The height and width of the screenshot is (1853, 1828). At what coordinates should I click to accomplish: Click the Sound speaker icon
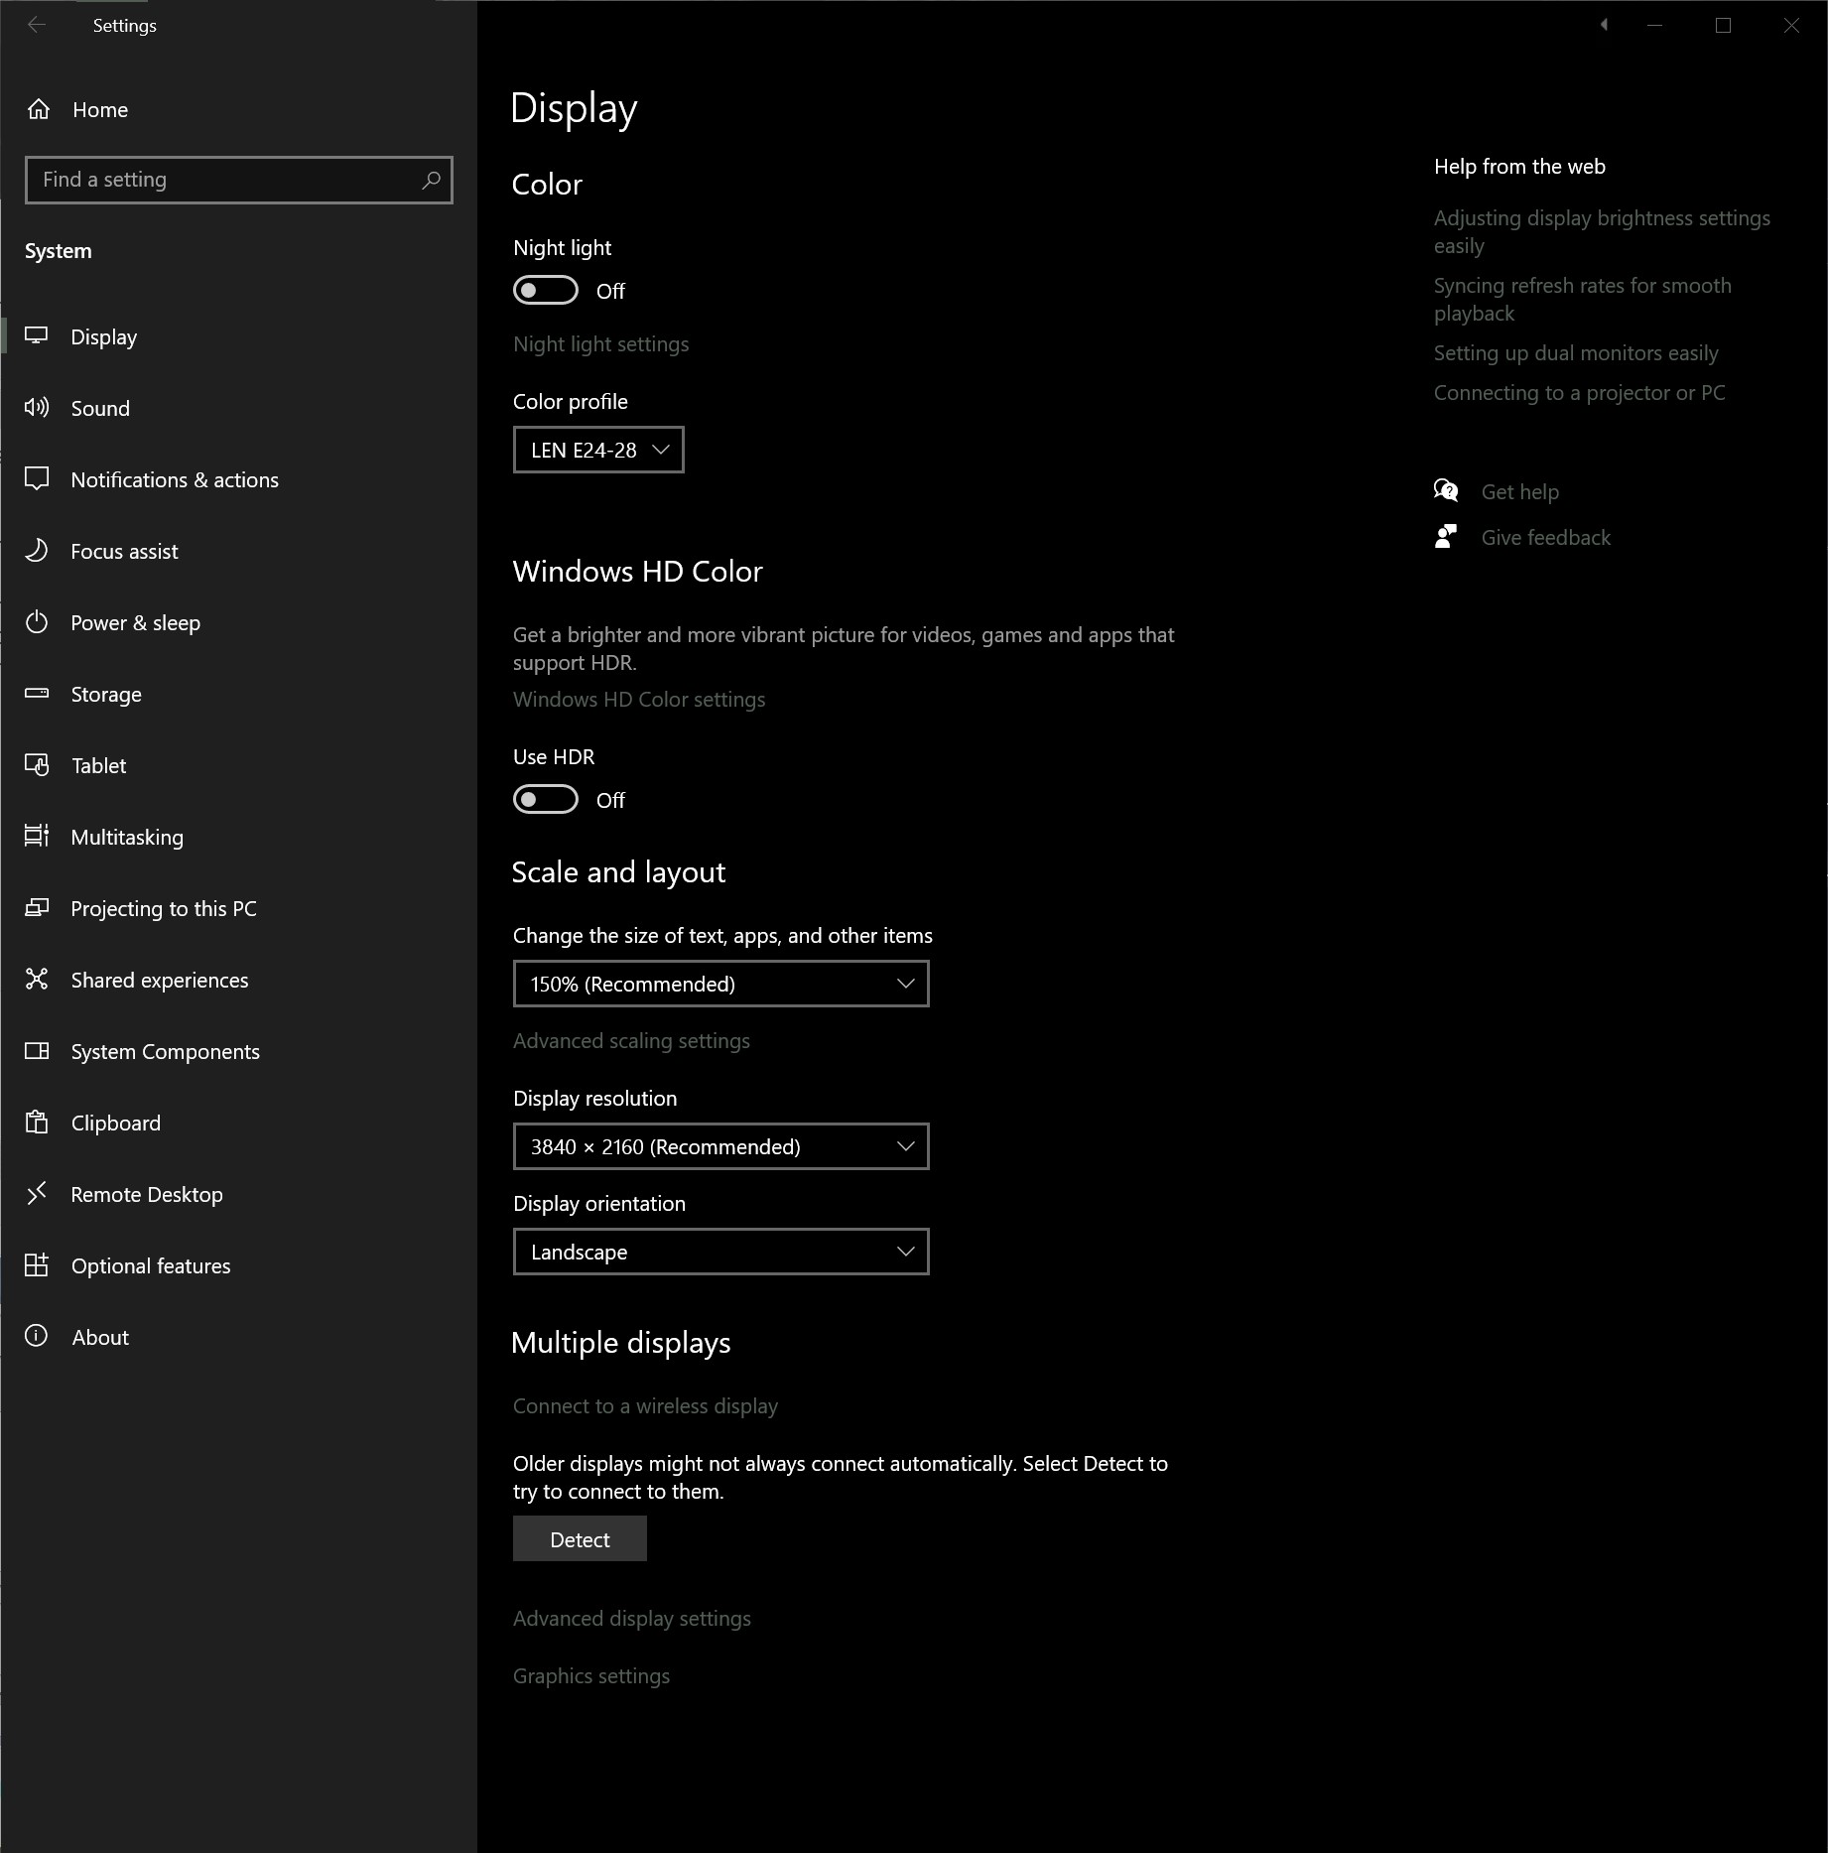37,407
